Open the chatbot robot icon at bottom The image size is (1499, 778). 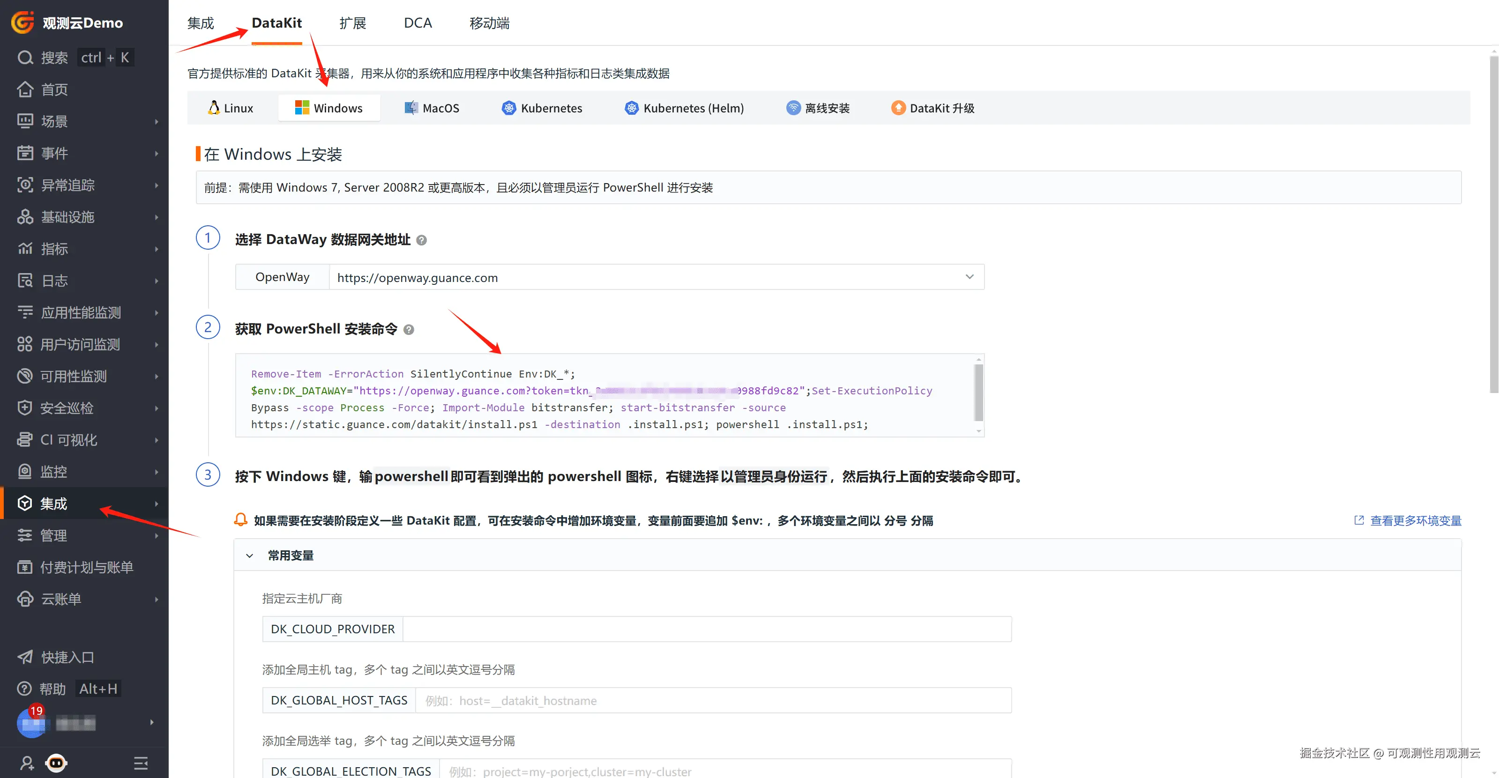click(56, 762)
